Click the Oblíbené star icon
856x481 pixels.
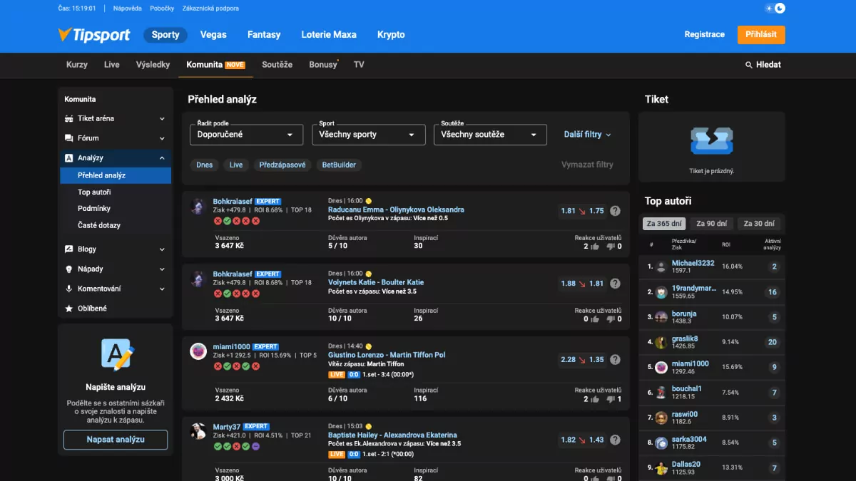tap(69, 309)
